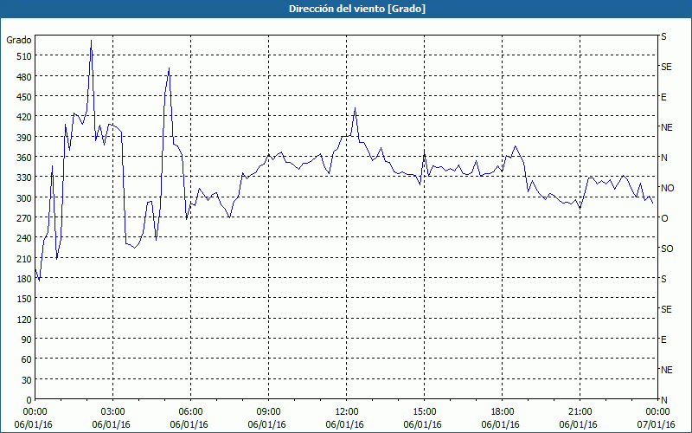Viewport: 692px width, 433px height.
Task: Click the highest peak of the blue line
Action: click(91, 41)
